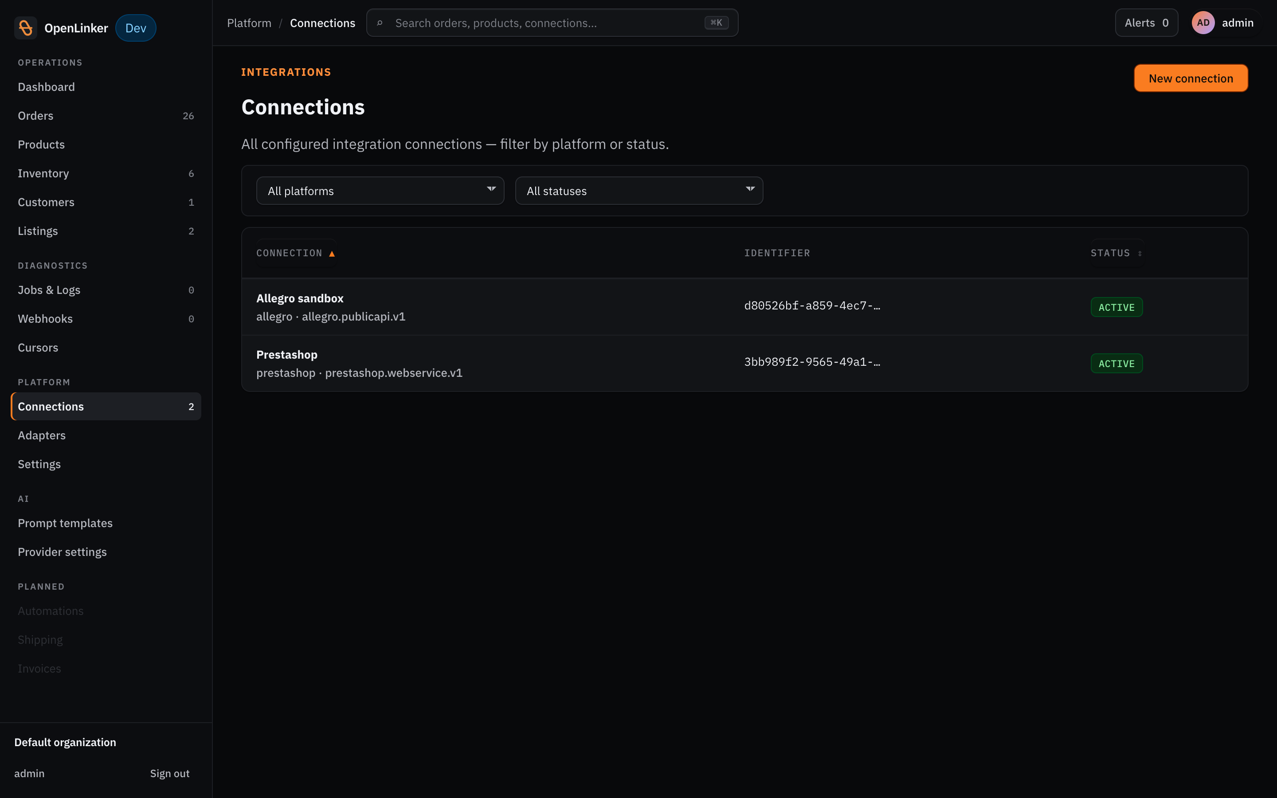The width and height of the screenshot is (1277, 798).
Task: Open the Allegro sandbox connection
Action: click(744, 307)
